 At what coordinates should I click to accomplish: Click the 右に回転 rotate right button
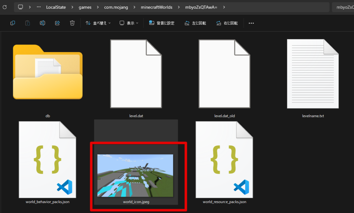pyautogui.click(x=227, y=23)
